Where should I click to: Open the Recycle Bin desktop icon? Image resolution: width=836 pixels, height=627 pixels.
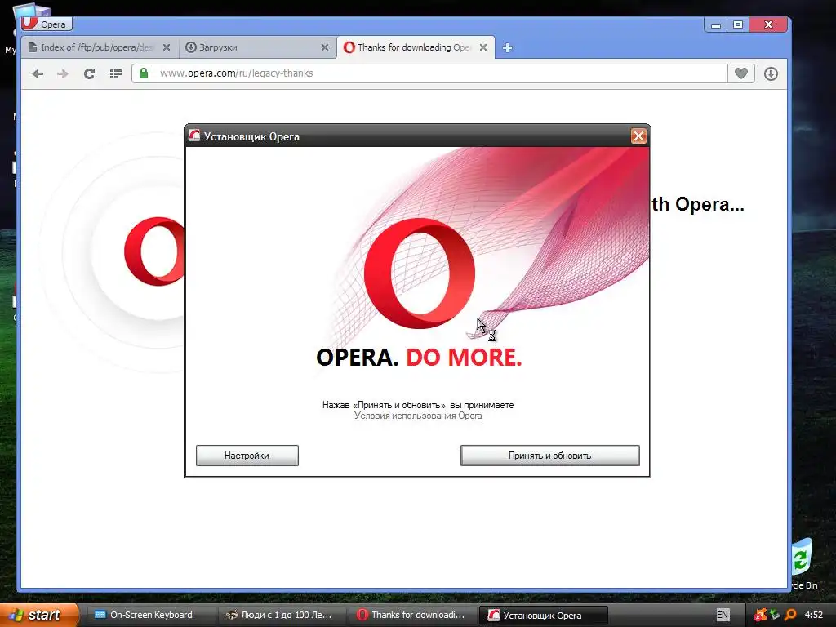point(802,563)
